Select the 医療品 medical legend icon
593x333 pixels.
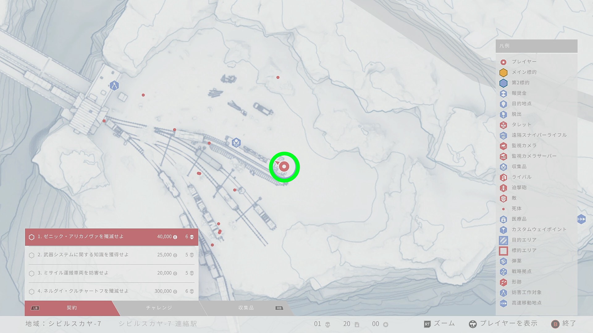(503, 219)
